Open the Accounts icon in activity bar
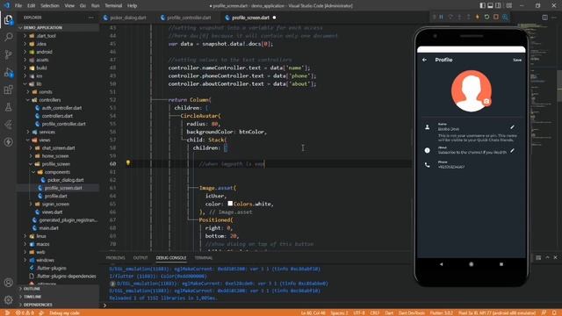Viewport: 562px width, 316px height. (x=8, y=283)
